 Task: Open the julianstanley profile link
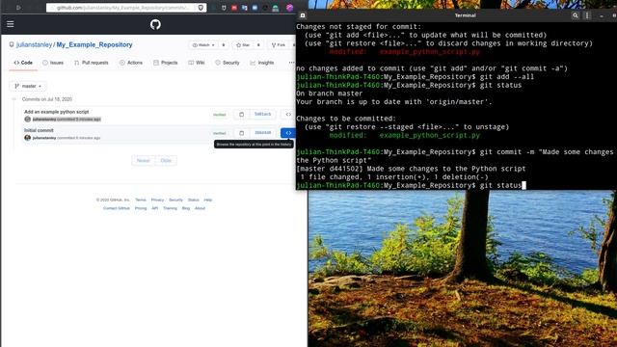35,45
